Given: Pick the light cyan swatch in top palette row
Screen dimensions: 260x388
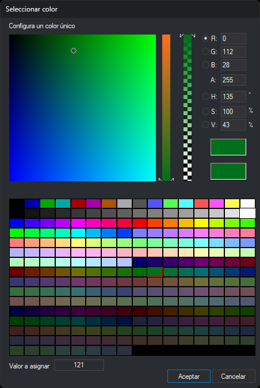Looking at the screenshot, I should (186, 204).
